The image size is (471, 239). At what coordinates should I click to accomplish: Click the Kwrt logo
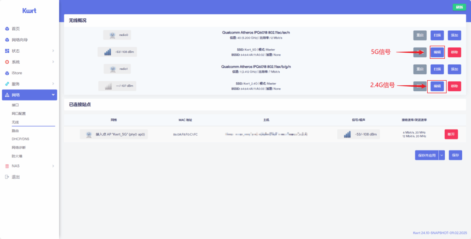pos(29,11)
